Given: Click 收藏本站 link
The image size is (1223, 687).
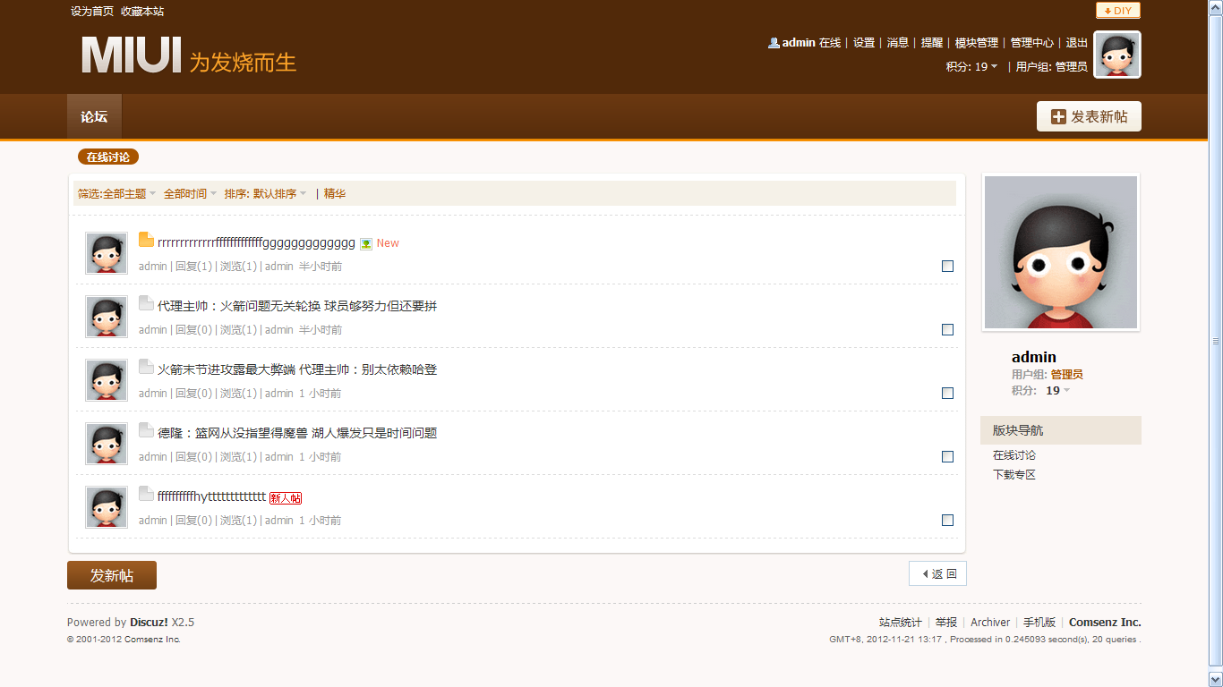Looking at the screenshot, I should 142,12.
